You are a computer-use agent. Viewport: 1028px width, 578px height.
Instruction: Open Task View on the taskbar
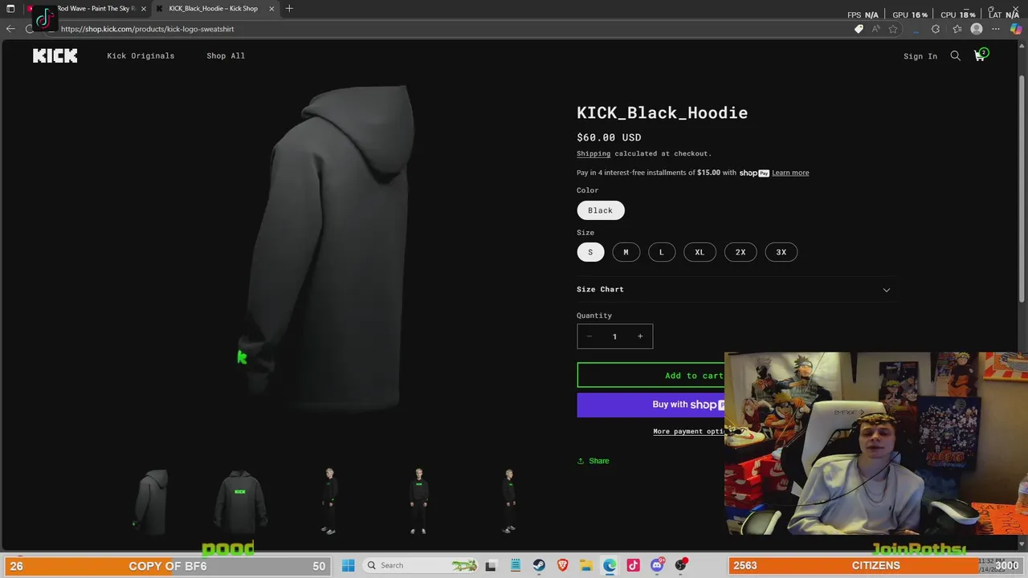click(491, 565)
